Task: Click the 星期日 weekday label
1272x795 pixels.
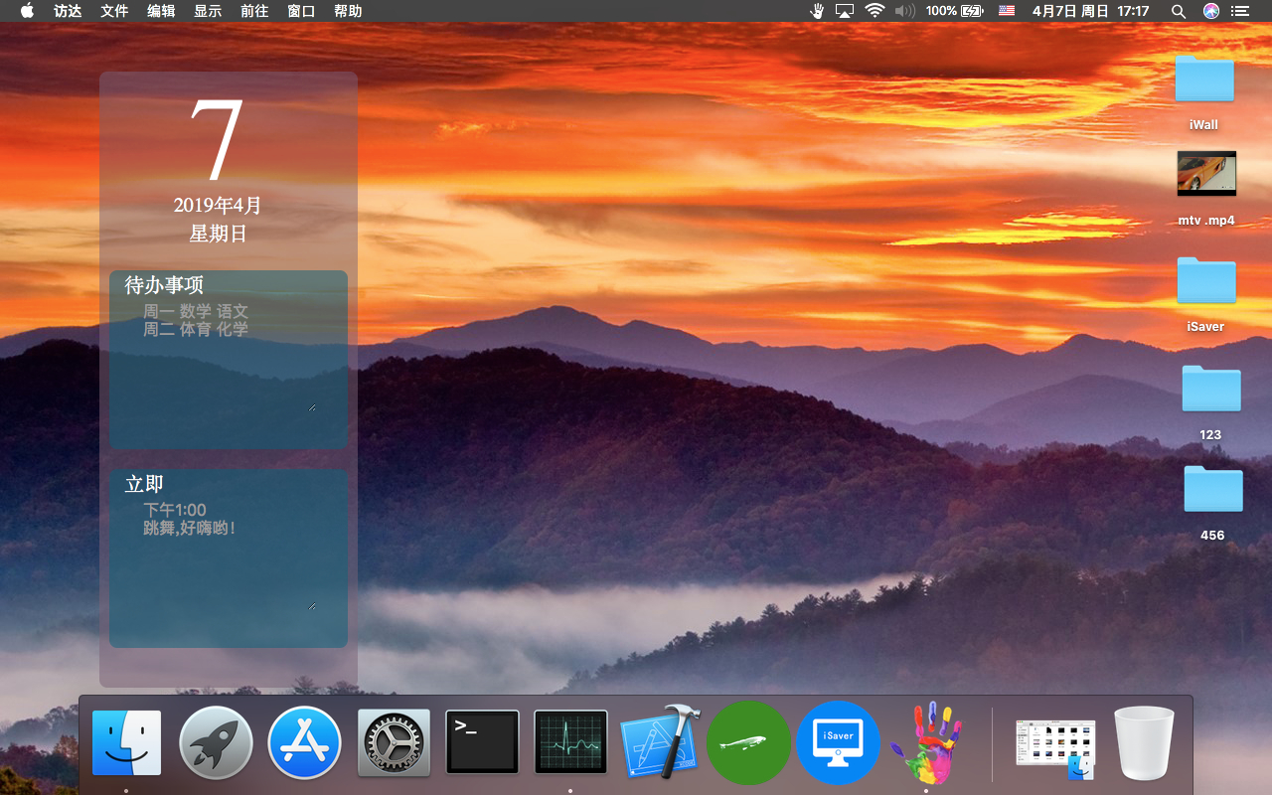Action: pyautogui.click(x=218, y=234)
